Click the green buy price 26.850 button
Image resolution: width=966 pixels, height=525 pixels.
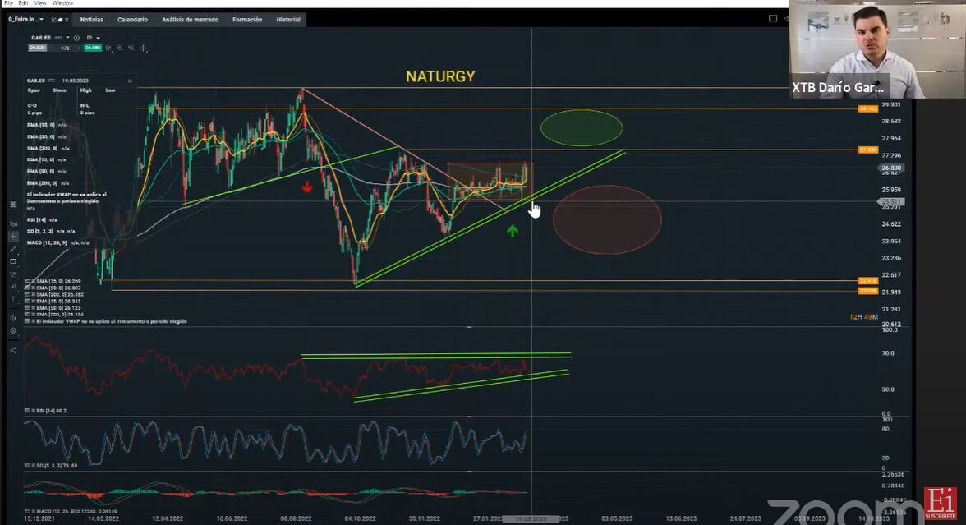[x=93, y=48]
